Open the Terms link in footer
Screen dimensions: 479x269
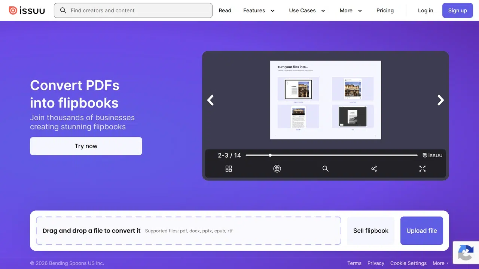click(x=354, y=263)
